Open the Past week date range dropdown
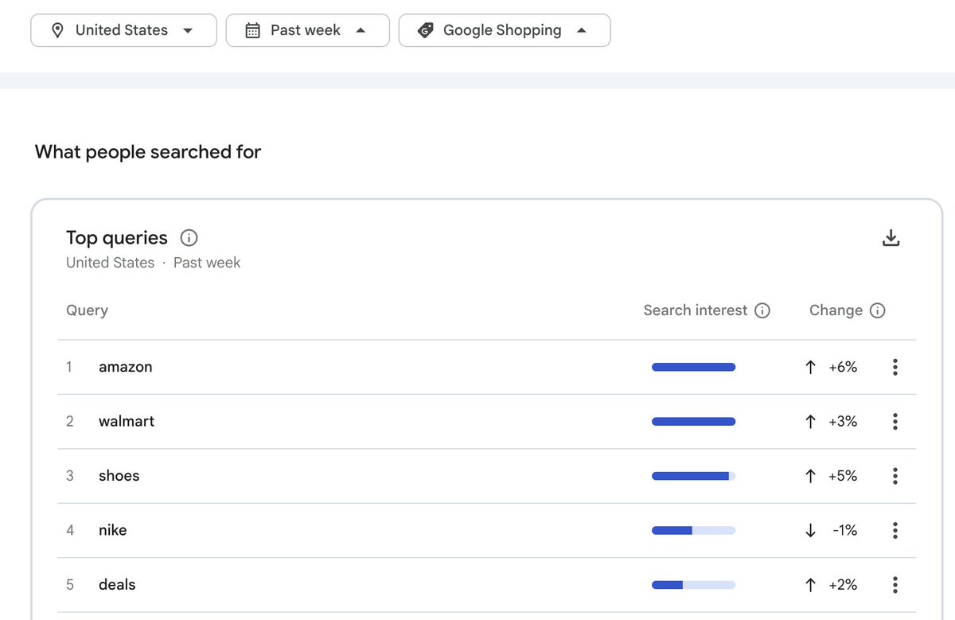This screenshot has height=620, width=955. [308, 30]
